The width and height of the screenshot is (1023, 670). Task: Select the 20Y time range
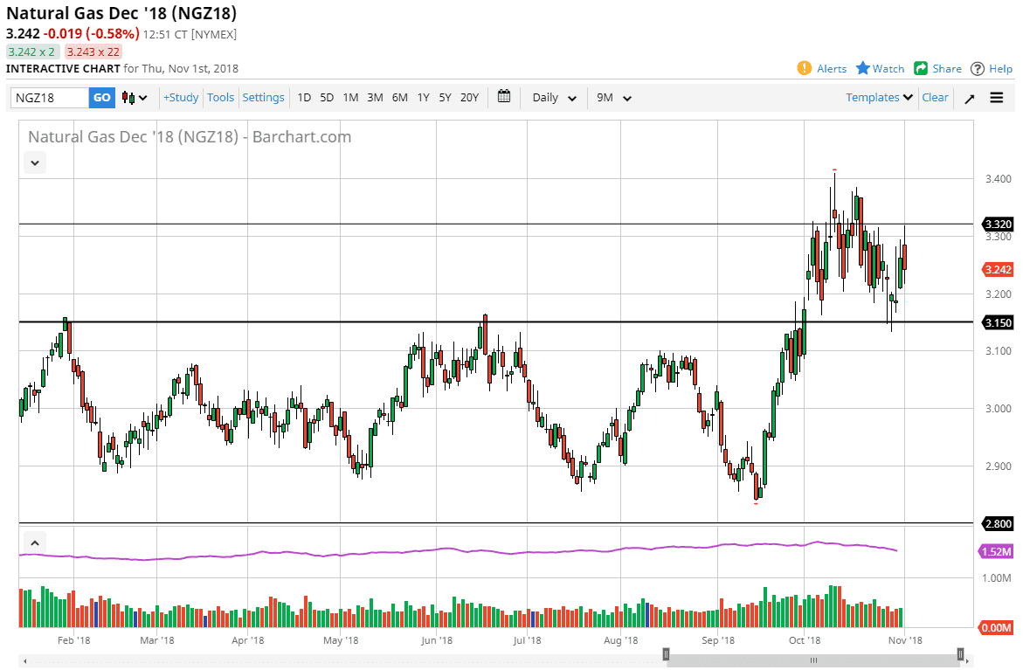[x=470, y=97]
